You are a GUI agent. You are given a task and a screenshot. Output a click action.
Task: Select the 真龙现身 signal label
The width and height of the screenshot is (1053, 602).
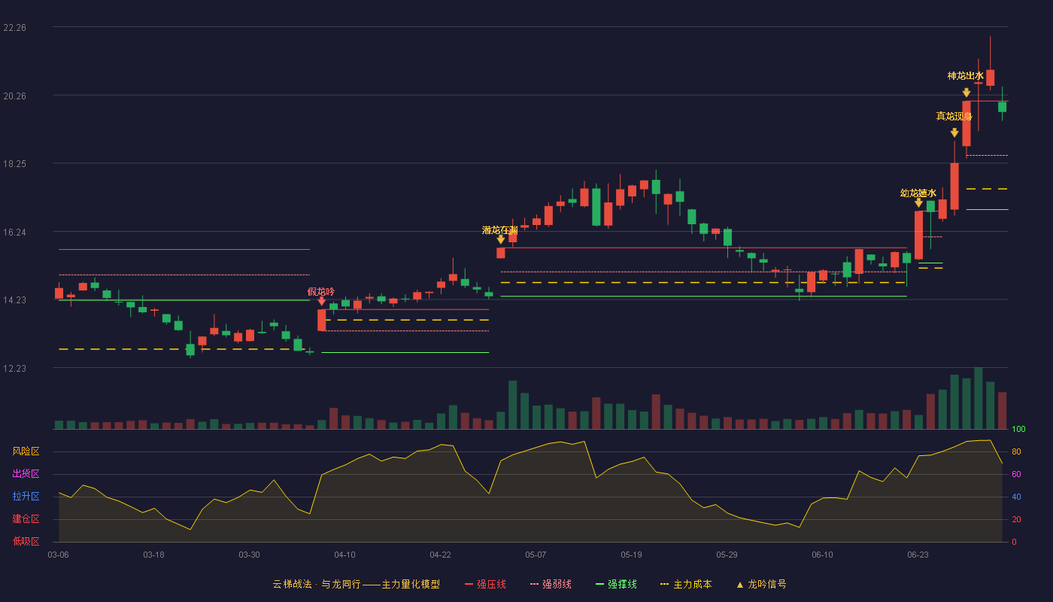[954, 116]
